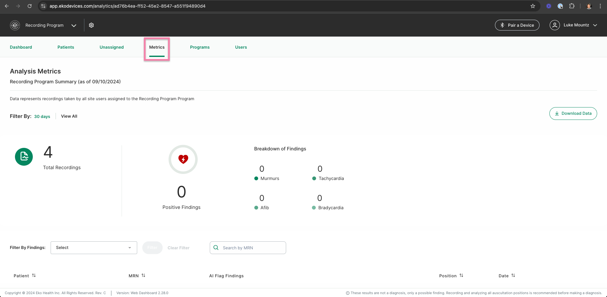Expand the Recording Program dropdown chevron
Screen dimensions: 607x297
pyautogui.click(x=74, y=25)
